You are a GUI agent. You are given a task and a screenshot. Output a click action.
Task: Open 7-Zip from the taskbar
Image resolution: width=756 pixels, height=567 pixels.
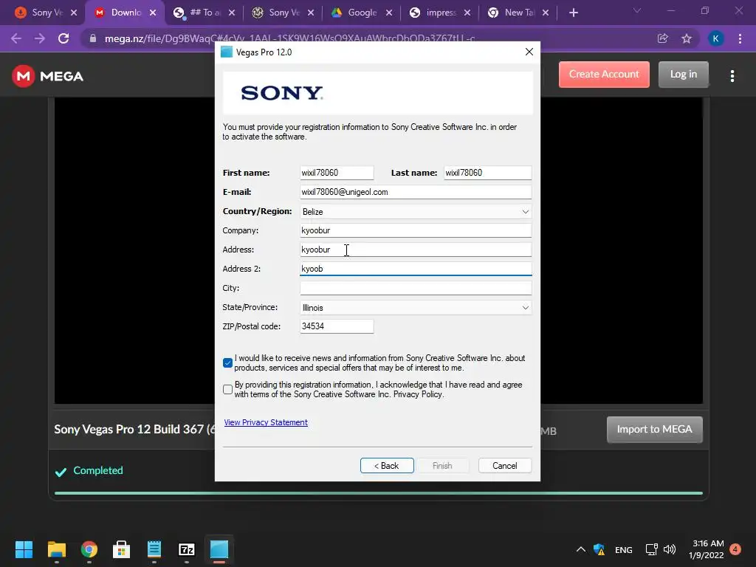coord(187,549)
